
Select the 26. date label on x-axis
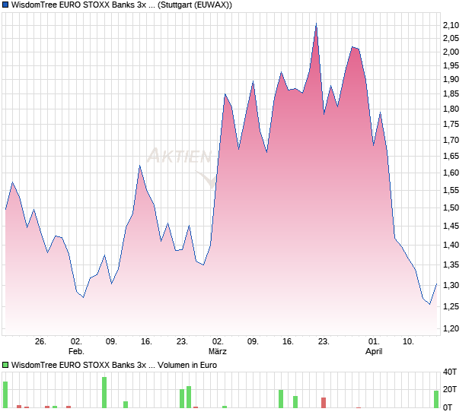[x=41, y=342]
